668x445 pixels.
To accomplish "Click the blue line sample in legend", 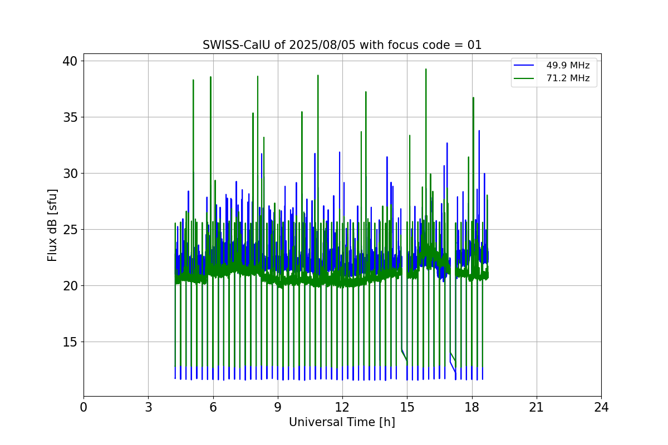I will tap(525, 66).
